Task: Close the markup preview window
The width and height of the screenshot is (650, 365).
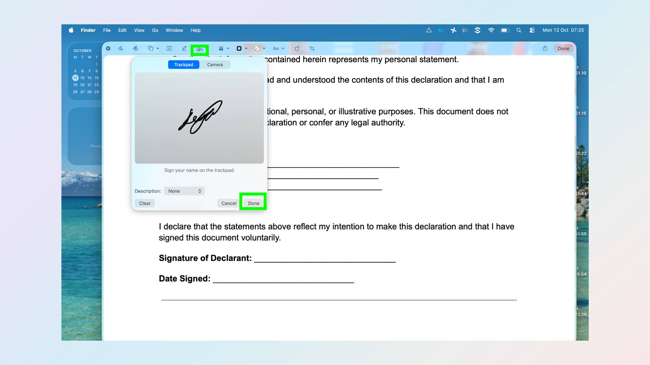Action: pos(108,48)
